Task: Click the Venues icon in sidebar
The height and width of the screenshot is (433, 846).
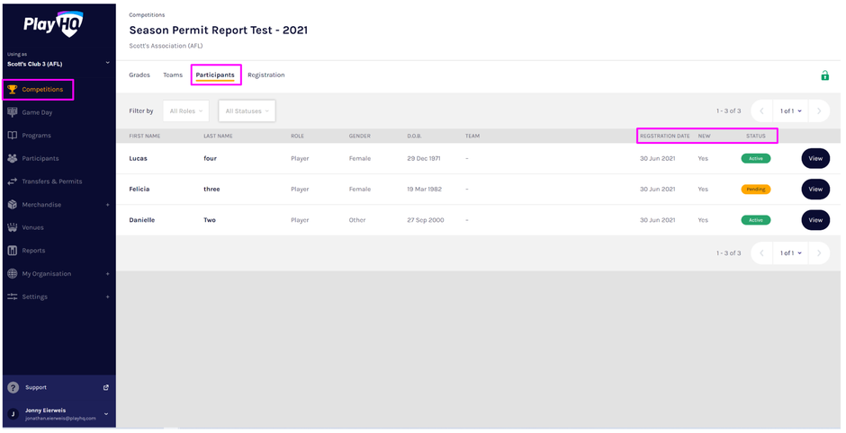Action: tap(13, 227)
